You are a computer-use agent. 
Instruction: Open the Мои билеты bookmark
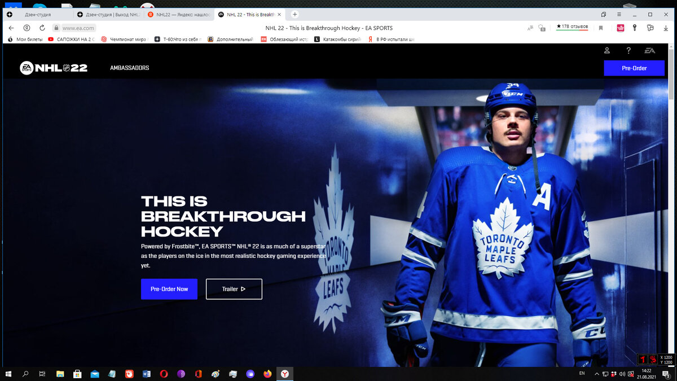click(25, 40)
